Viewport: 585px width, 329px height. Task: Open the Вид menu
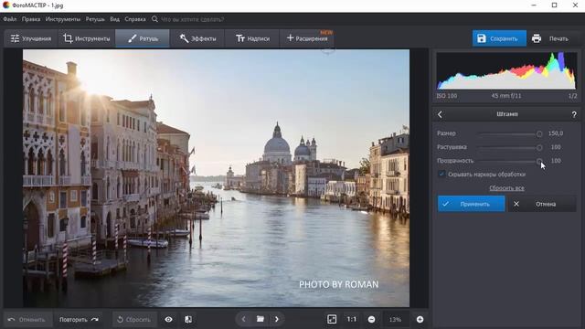114,19
